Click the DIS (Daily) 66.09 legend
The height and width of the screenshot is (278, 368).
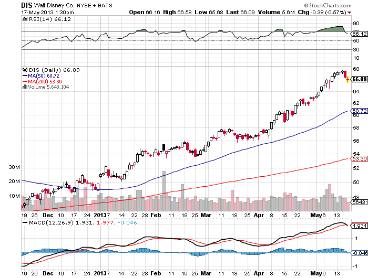click(54, 70)
